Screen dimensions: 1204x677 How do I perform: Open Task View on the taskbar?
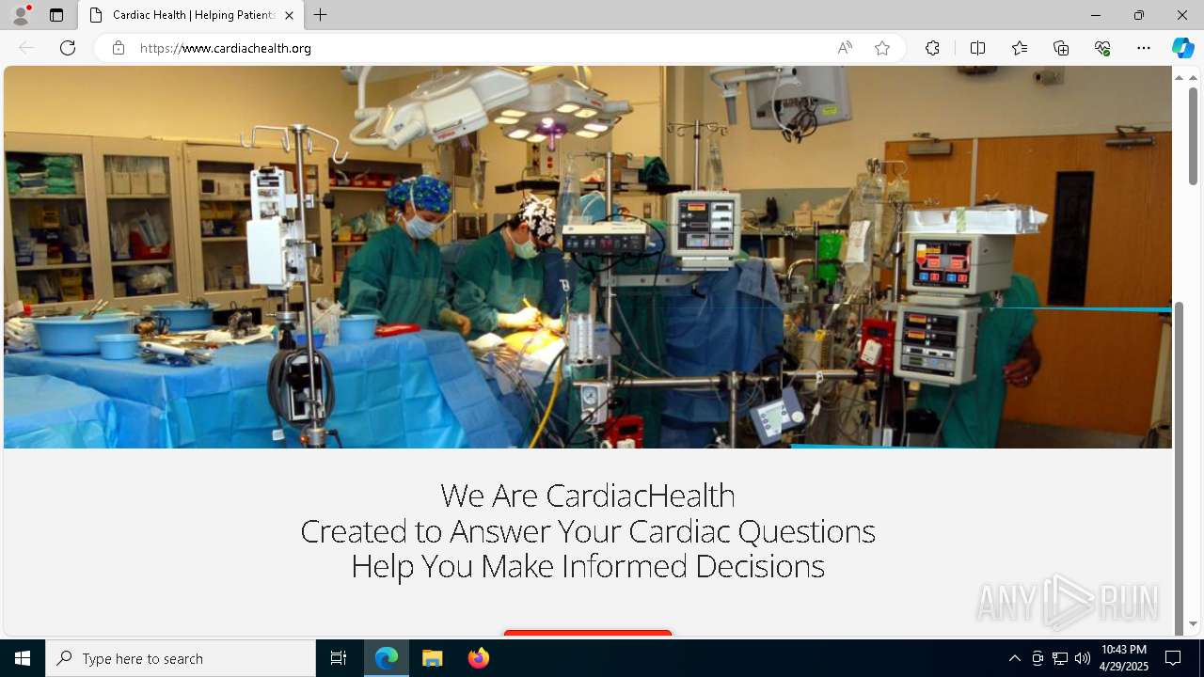[339, 658]
